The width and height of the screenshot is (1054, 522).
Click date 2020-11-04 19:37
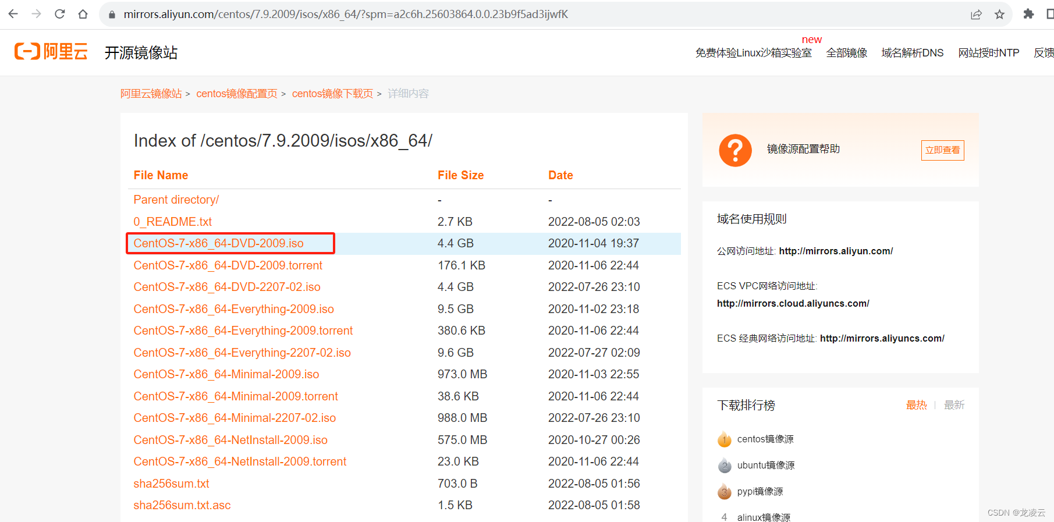coord(594,243)
